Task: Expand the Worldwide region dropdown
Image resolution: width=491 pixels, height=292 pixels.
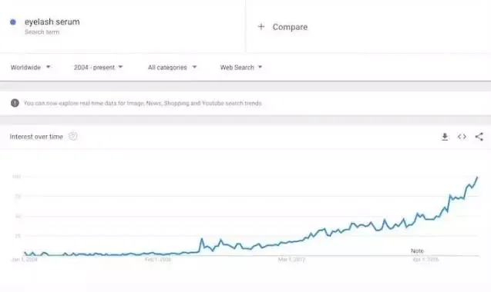Action: tap(30, 67)
